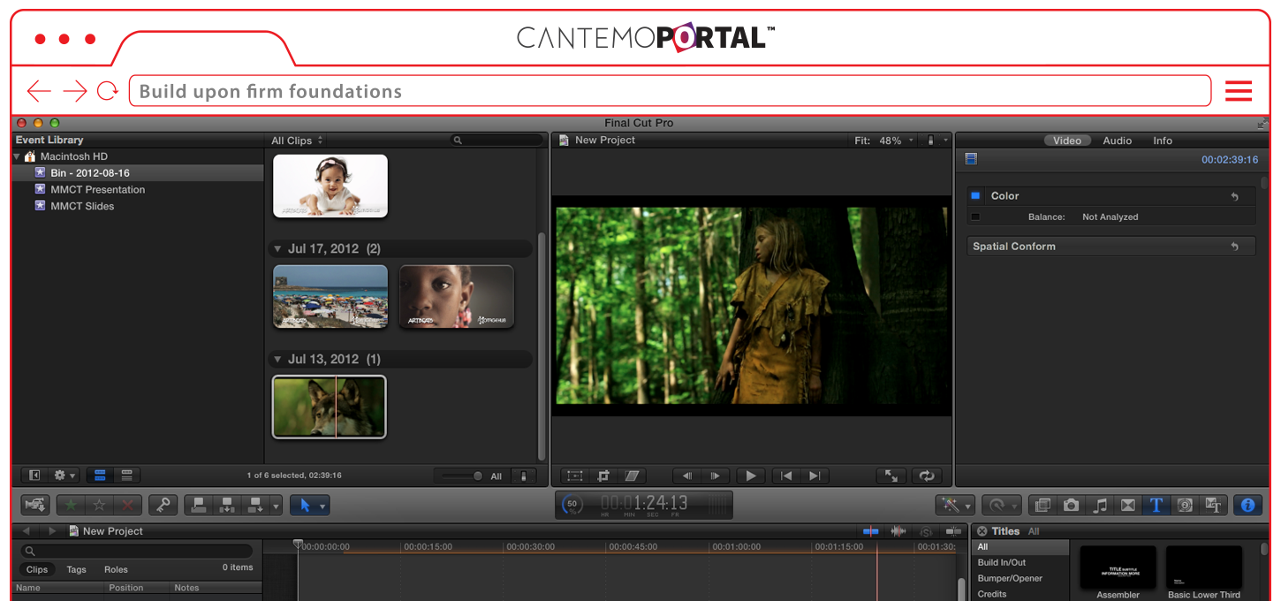Screen dimensions: 1281x601
Task: Switch to the Audio inspector tab
Action: click(x=1117, y=141)
